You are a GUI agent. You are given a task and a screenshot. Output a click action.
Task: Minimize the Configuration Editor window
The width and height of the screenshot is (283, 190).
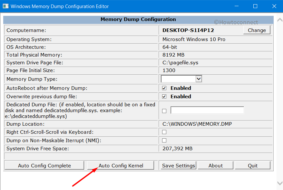(237, 6)
